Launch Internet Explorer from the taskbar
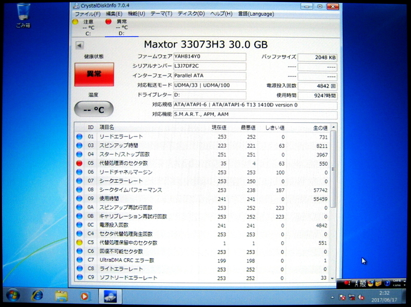Screen dimensions: 411x307 [x=37, y=296]
